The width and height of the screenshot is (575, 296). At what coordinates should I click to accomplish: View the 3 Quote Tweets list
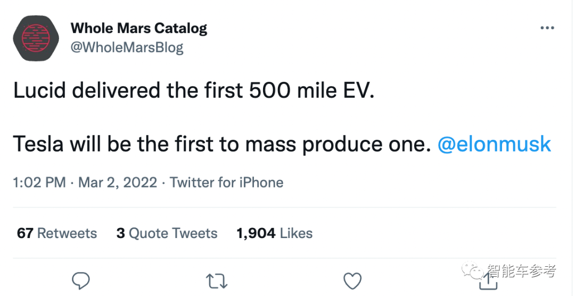click(x=167, y=233)
